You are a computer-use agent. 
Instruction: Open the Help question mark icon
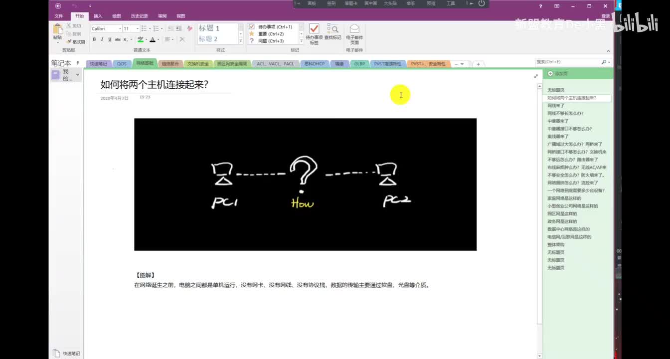click(541, 6)
